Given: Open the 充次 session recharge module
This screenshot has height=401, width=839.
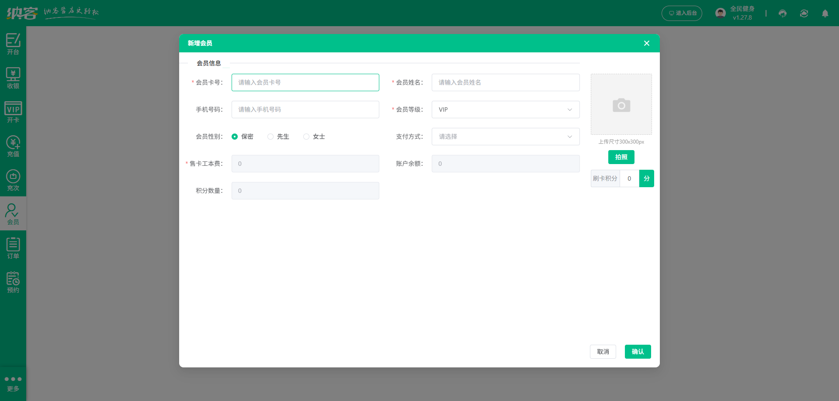Looking at the screenshot, I should pos(13,180).
